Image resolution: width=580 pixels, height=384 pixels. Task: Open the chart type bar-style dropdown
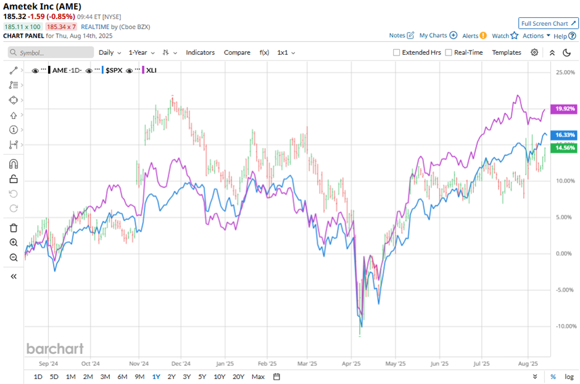tap(170, 52)
